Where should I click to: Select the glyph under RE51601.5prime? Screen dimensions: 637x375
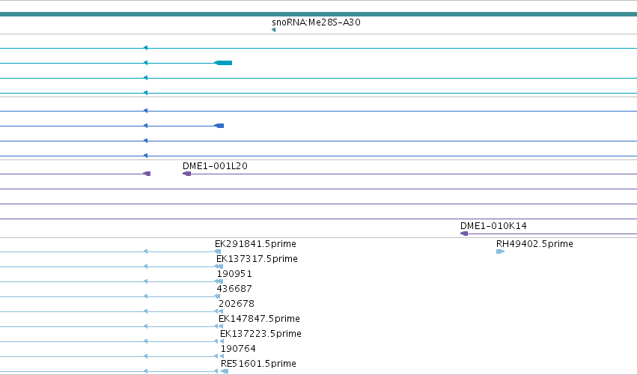(224, 371)
